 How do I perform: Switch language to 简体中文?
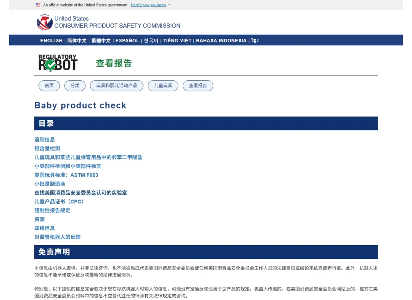(x=77, y=41)
